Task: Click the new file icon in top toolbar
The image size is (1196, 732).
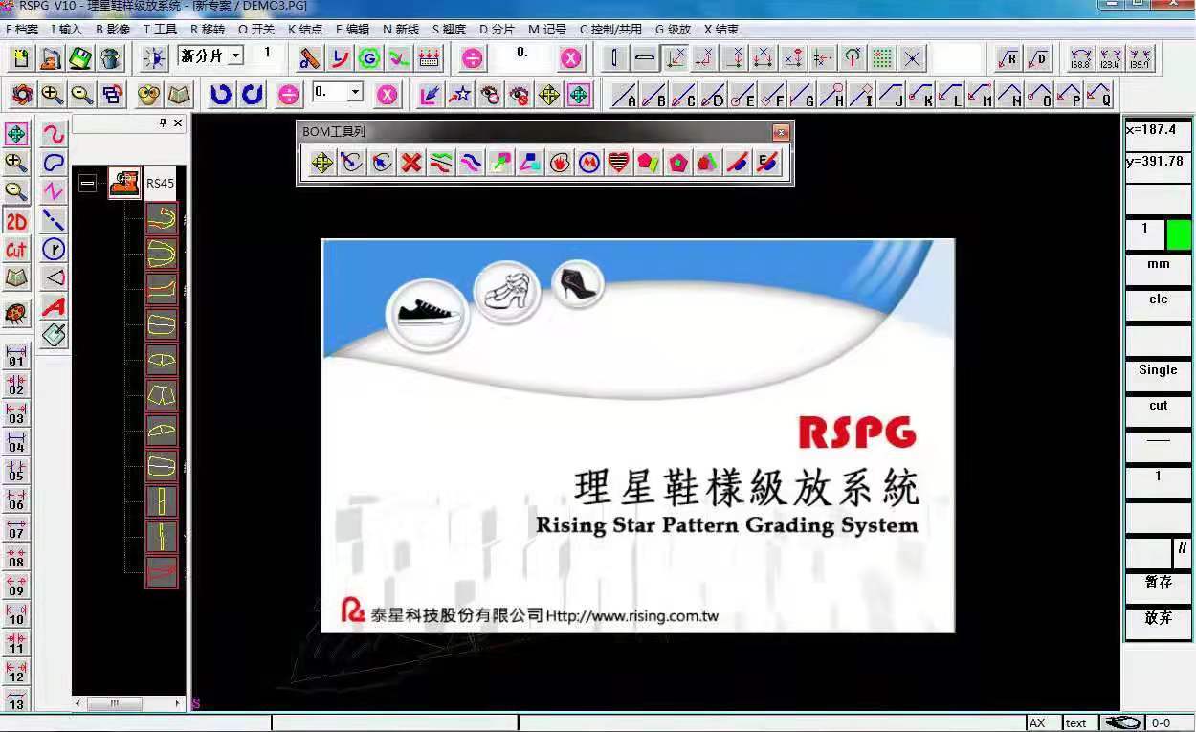Action: tap(21, 58)
